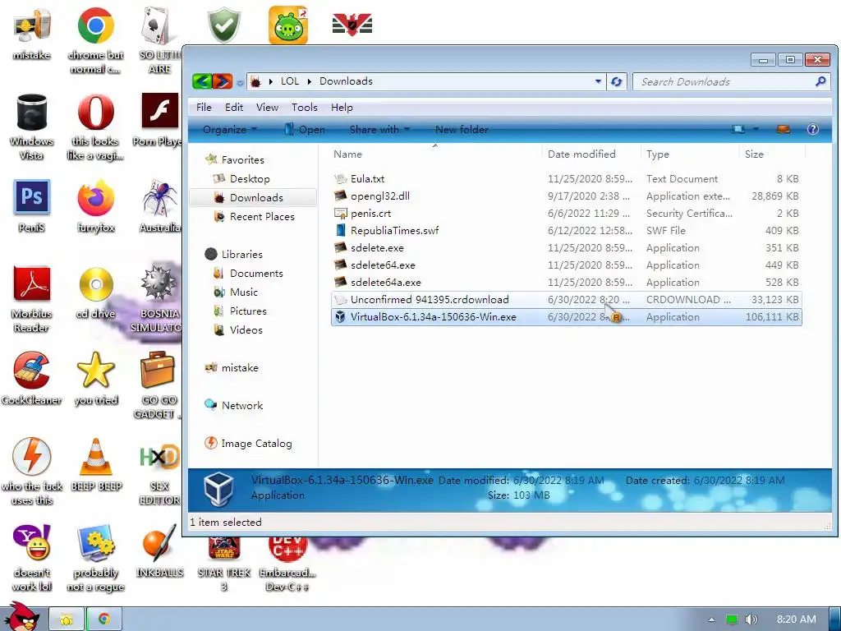
Task: Select the opengl32.dll file
Action: pyautogui.click(x=567, y=196)
